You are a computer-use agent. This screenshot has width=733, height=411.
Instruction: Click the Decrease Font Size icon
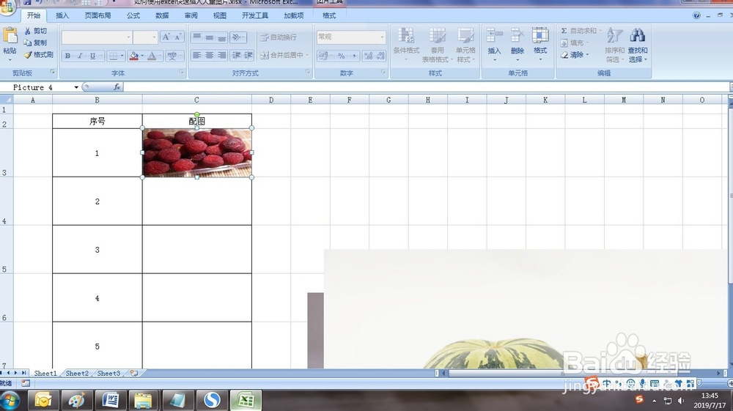point(177,37)
